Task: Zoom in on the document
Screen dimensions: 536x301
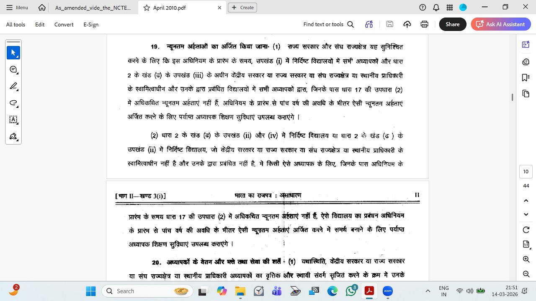Action: 526,259
